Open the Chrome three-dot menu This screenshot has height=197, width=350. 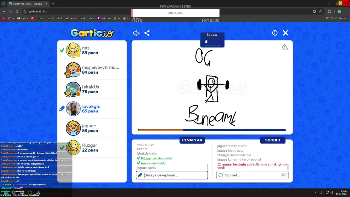(346, 11)
